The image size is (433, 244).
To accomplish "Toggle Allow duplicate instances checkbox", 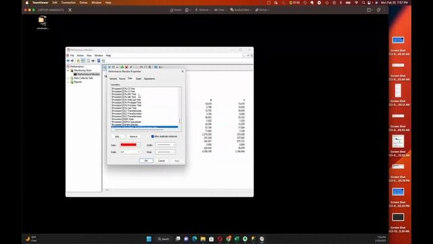I will point(153,136).
